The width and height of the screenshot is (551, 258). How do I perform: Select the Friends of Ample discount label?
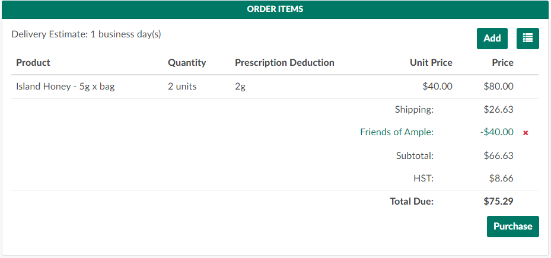coord(396,132)
